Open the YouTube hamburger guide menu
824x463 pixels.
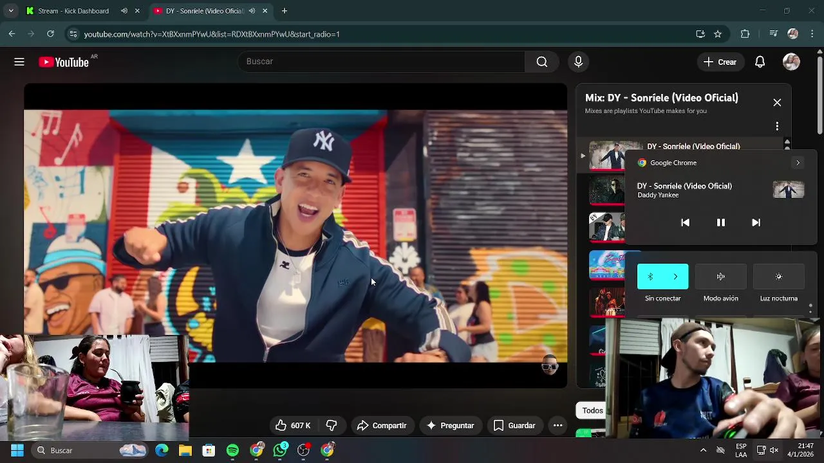point(19,62)
